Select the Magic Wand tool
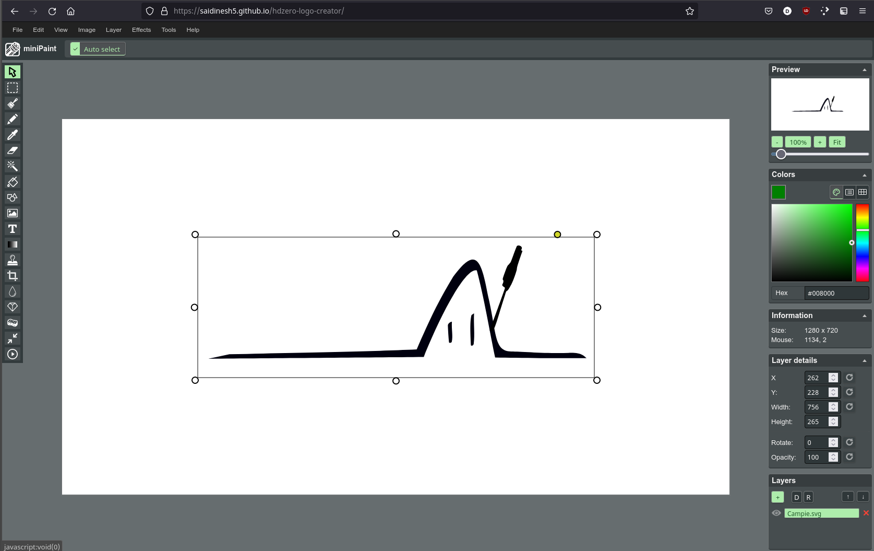 coord(13,166)
